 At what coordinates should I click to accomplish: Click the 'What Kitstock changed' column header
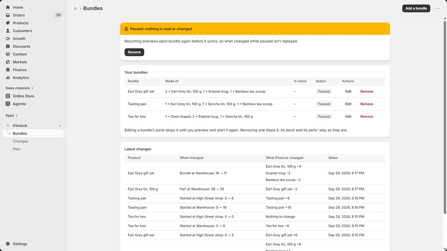[284, 158]
